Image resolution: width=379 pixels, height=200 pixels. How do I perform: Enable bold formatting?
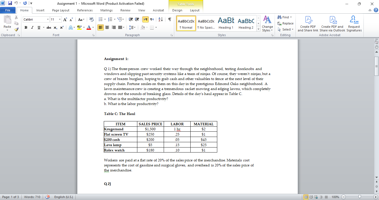(x=26, y=27)
